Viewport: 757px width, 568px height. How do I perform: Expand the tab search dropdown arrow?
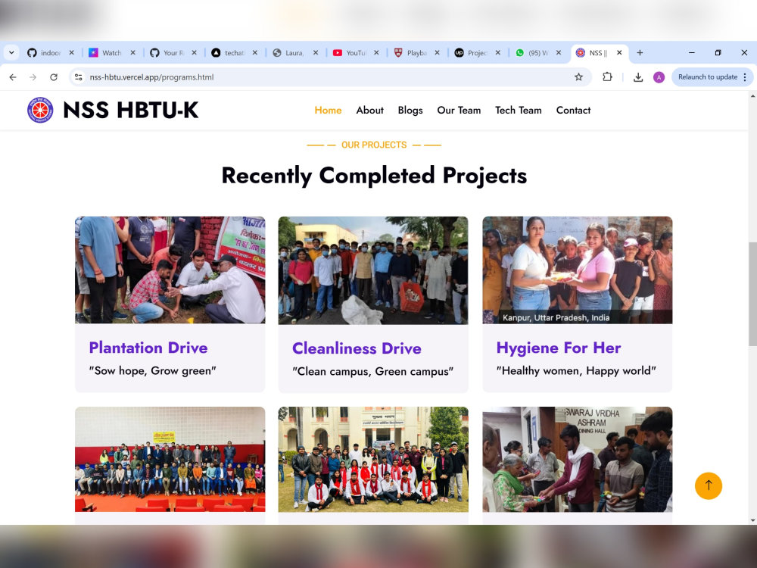point(11,53)
